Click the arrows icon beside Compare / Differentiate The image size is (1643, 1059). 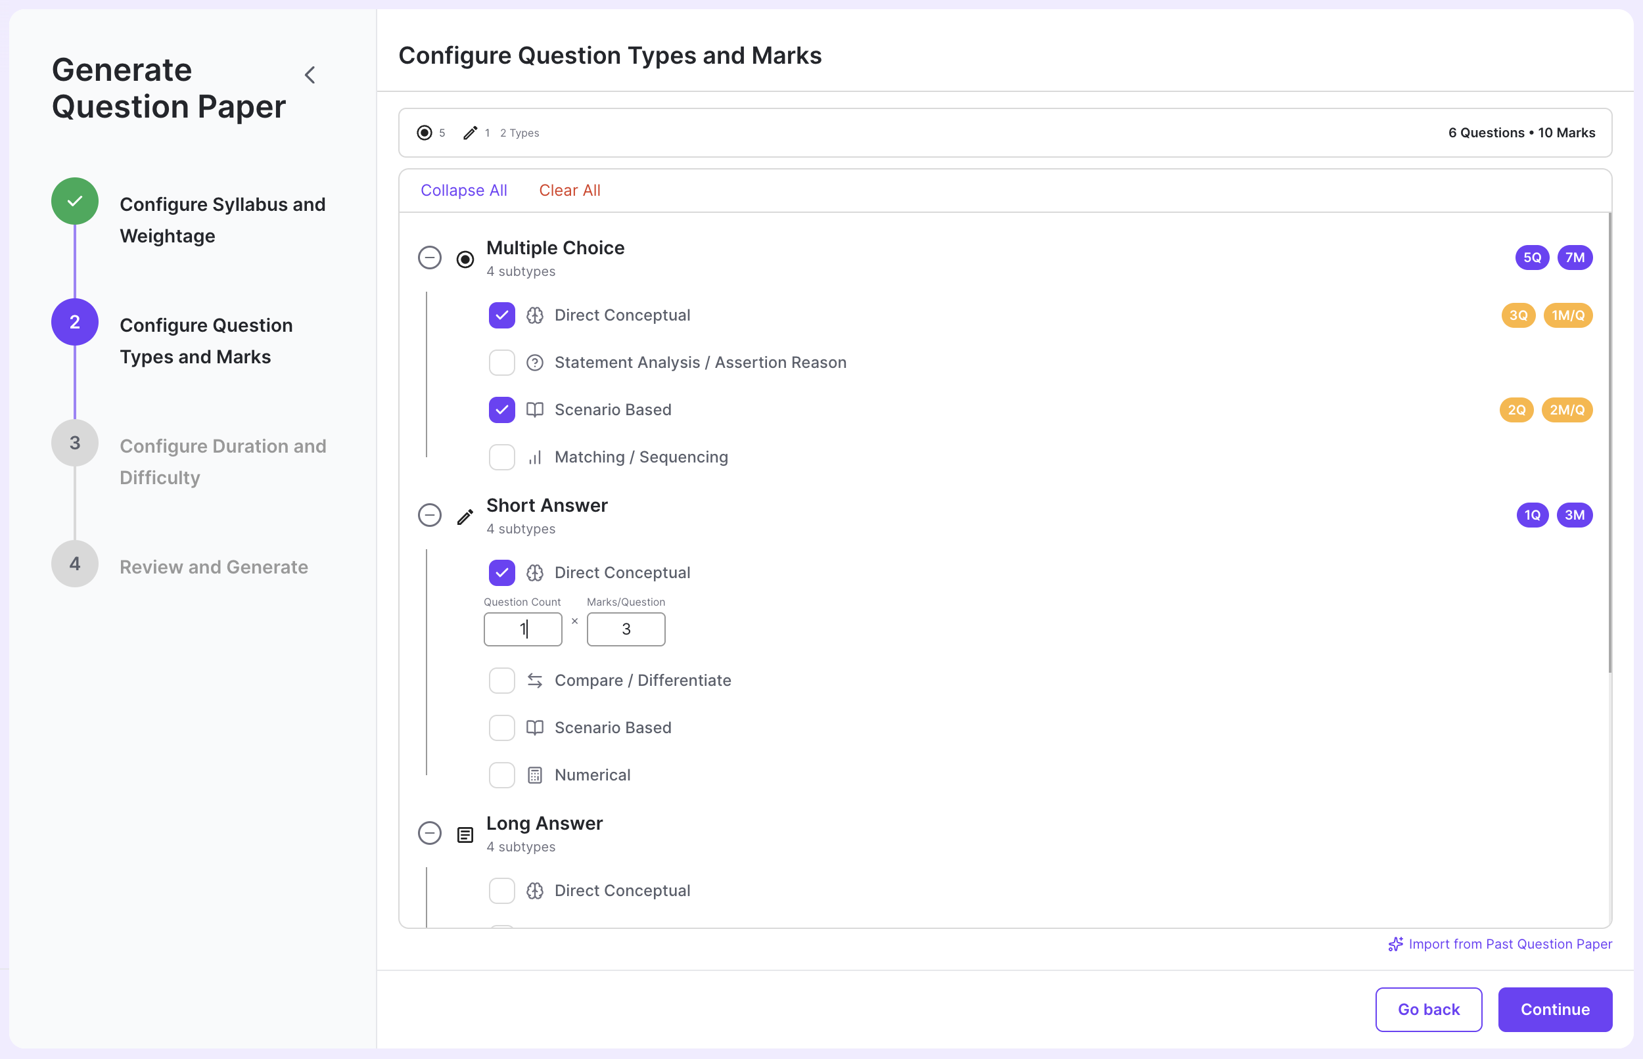click(x=535, y=680)
